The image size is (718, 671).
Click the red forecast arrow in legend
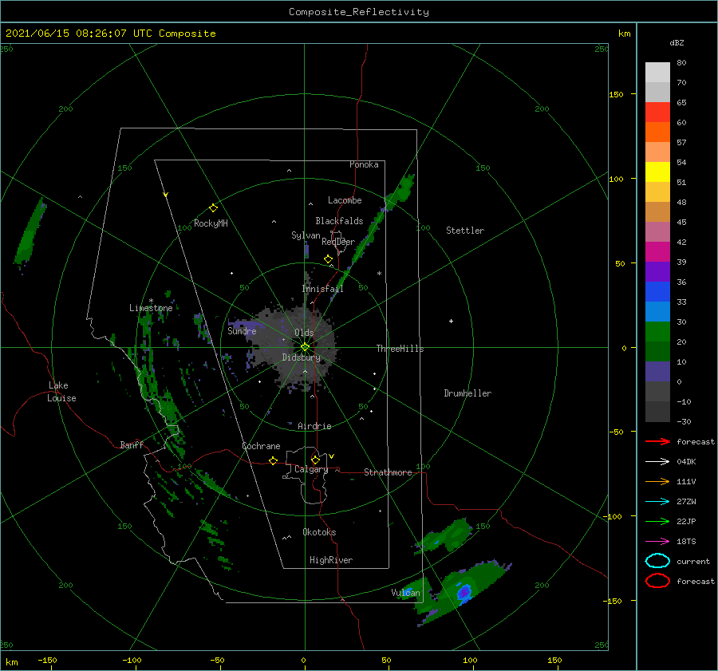pos(657,441)
